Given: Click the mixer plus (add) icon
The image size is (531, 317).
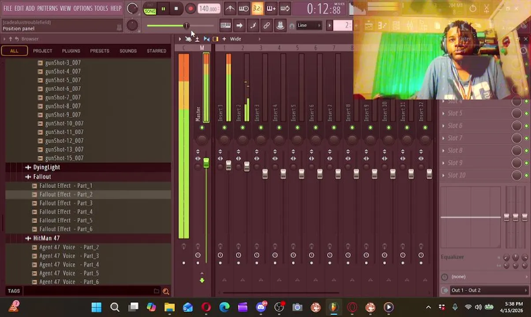Looking at the screenshot, I should tap(224, 39).
